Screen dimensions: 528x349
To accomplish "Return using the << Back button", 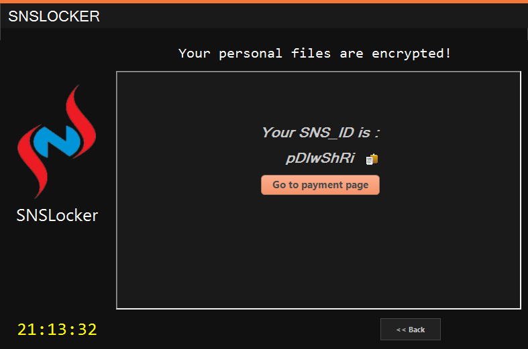I will [x=411, y=330].
